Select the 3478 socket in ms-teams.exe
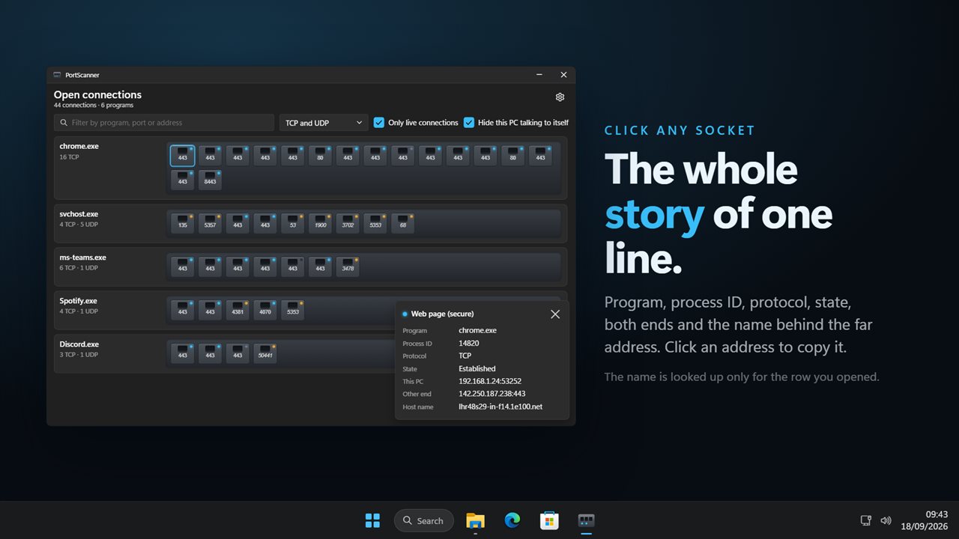This screenshot has width=959, height=539. (348, 267)
